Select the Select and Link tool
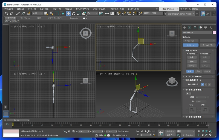The width and height of the screenshot is (219, 140). tap(18, 13)
